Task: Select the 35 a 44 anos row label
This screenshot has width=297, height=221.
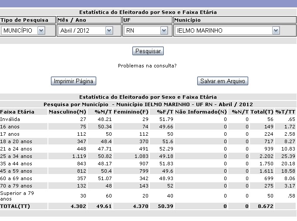Action: pyautogui.click(x=16, y=164)
